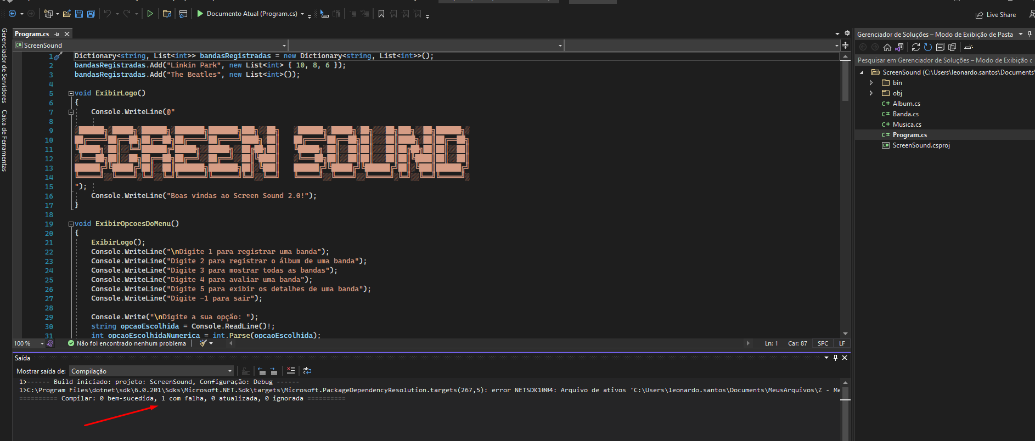
Task: Expand the bin folder
Action: [871, 83]
